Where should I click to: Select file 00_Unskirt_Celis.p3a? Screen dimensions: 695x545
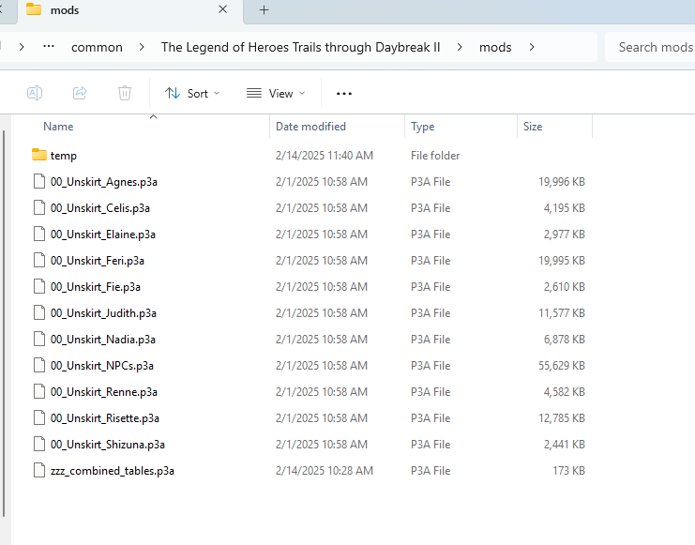pyautogui.click(x=100, y=208)
